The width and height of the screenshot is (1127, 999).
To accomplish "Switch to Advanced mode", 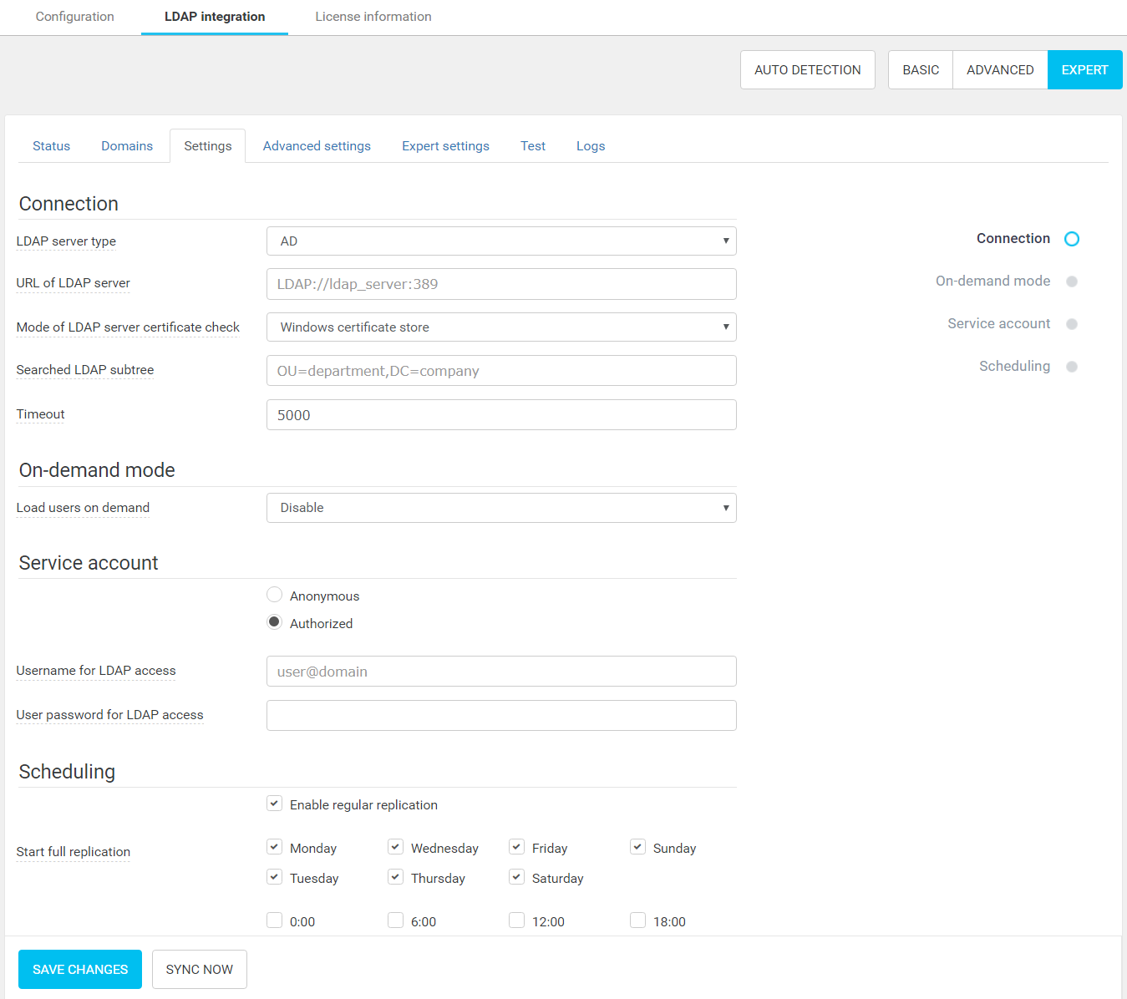I will (x=999, y=70).
